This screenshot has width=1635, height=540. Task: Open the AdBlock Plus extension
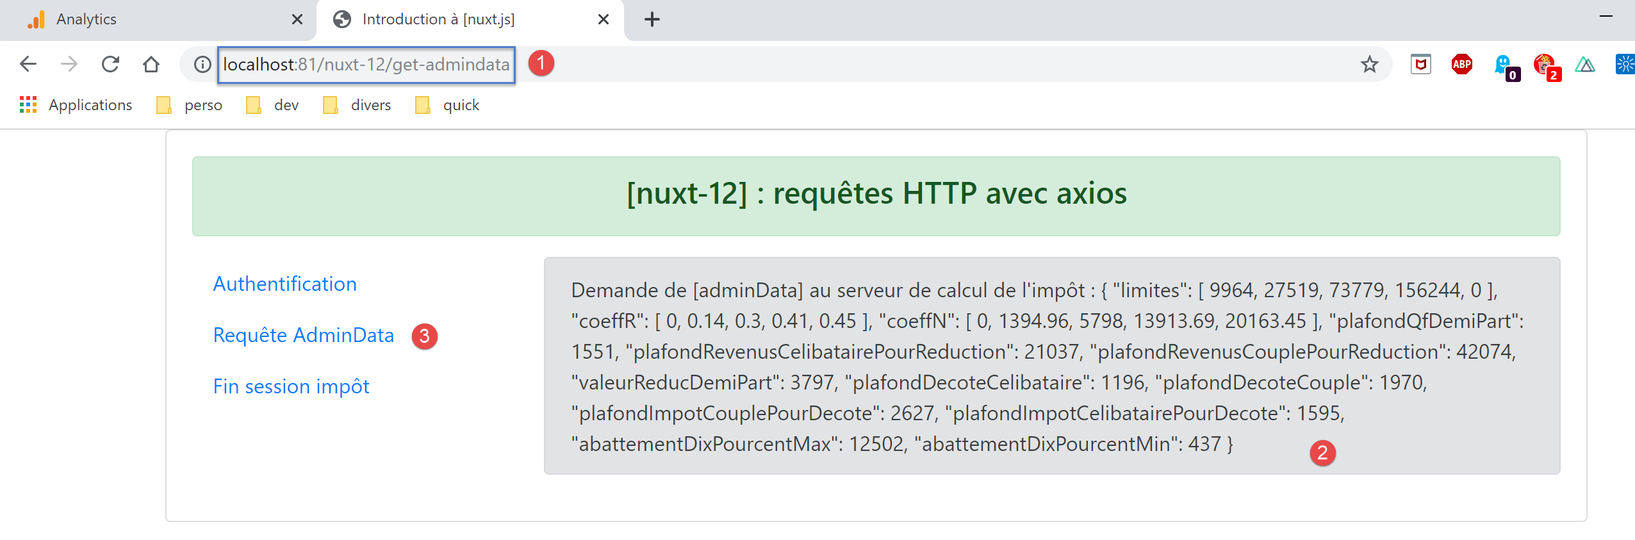(x=1461, y=64)
